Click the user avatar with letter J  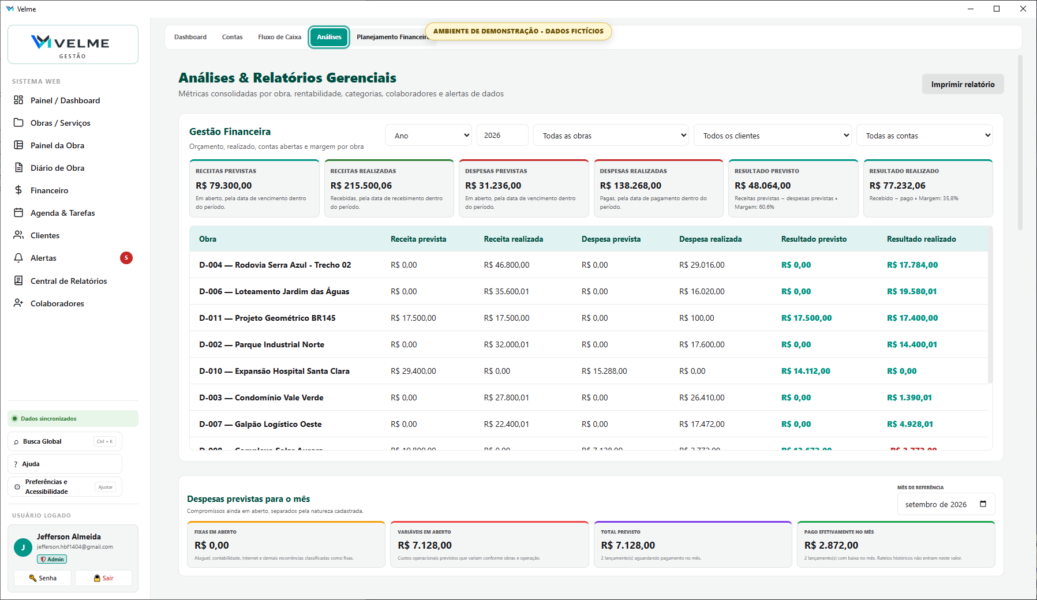coord(23,547)
